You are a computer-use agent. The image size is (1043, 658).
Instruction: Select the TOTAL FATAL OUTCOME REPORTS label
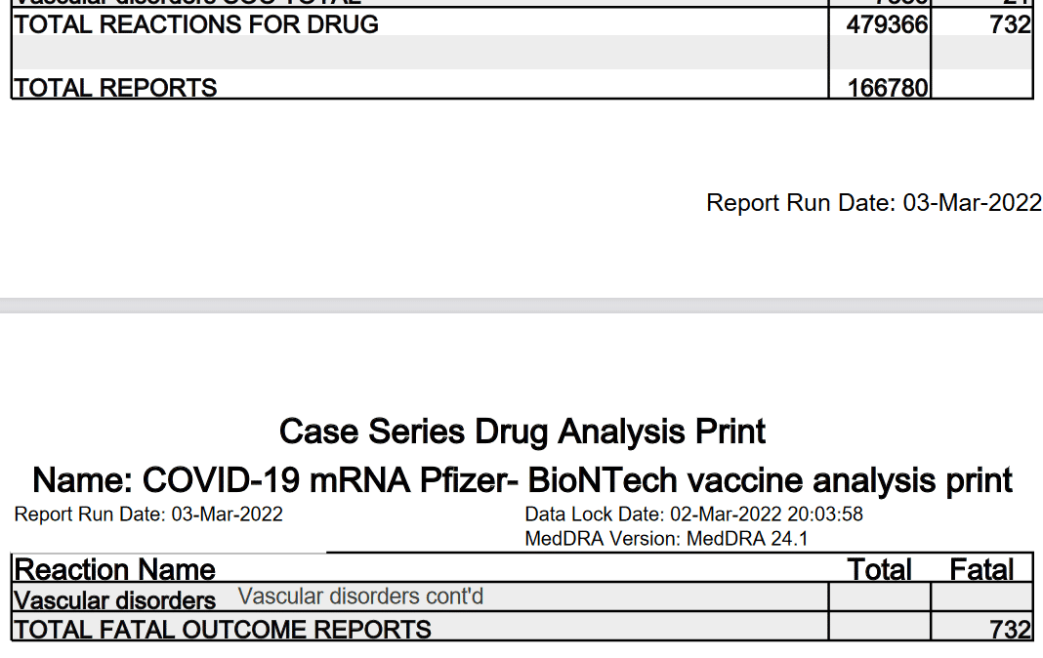tap(223, 630)
